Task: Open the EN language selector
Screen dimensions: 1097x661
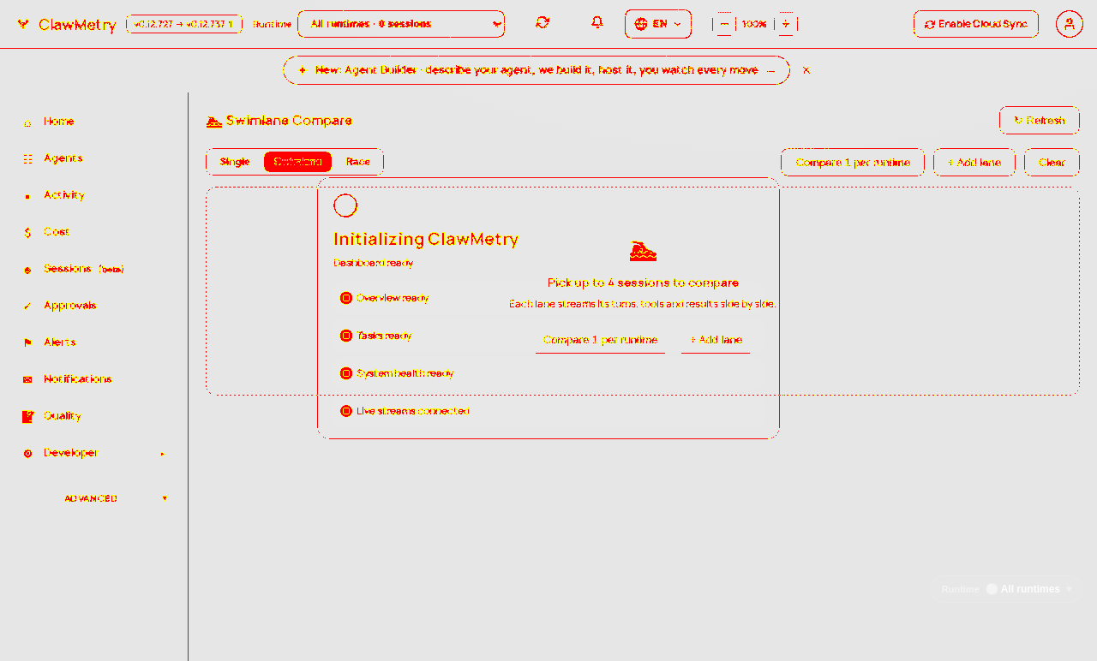Action: (658, 24)
